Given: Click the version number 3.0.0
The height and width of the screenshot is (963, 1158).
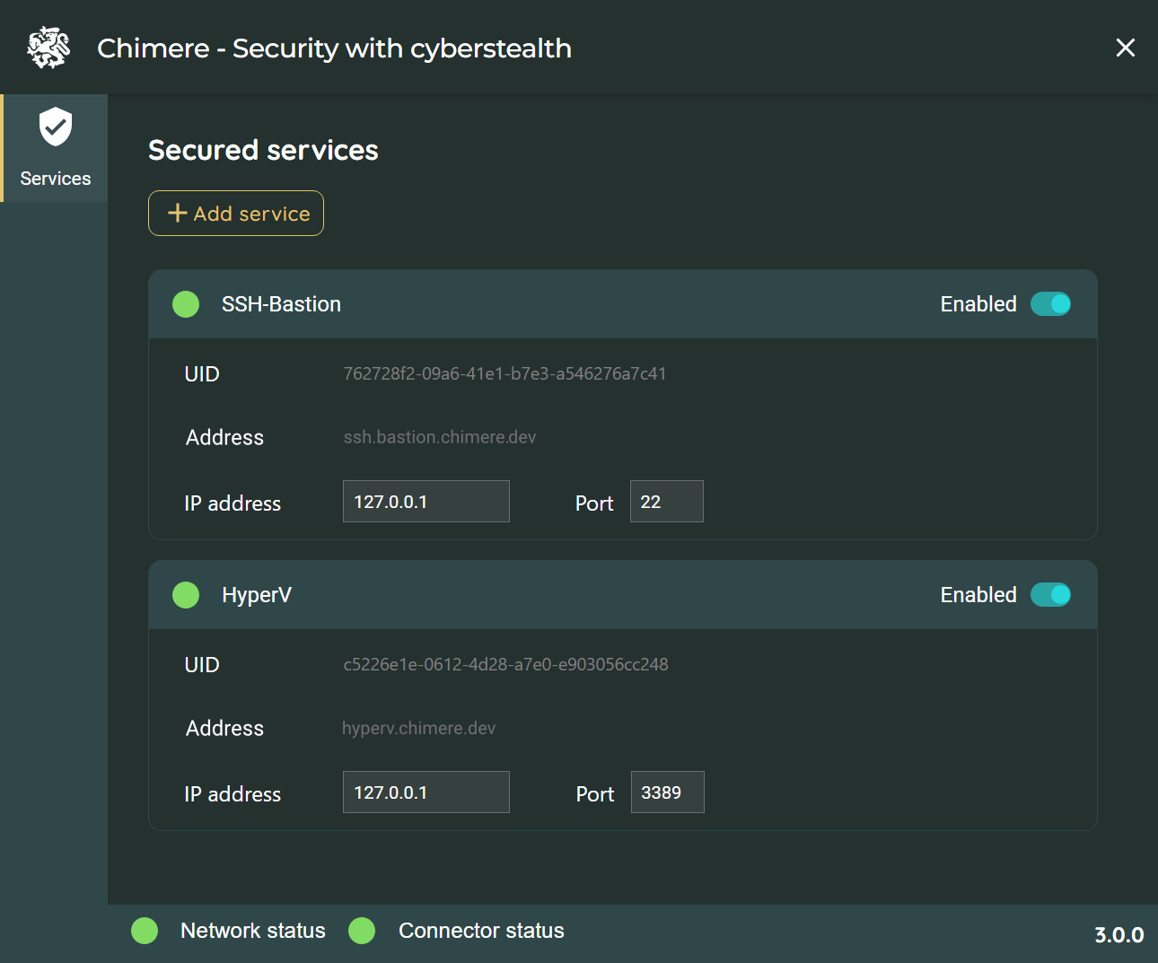Looking at the screenshot, I should (x=1119, y=935).
